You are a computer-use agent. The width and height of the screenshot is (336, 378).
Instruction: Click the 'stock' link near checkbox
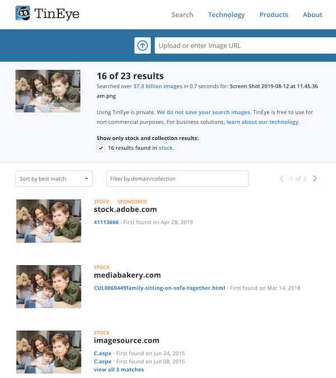[166, 148]
